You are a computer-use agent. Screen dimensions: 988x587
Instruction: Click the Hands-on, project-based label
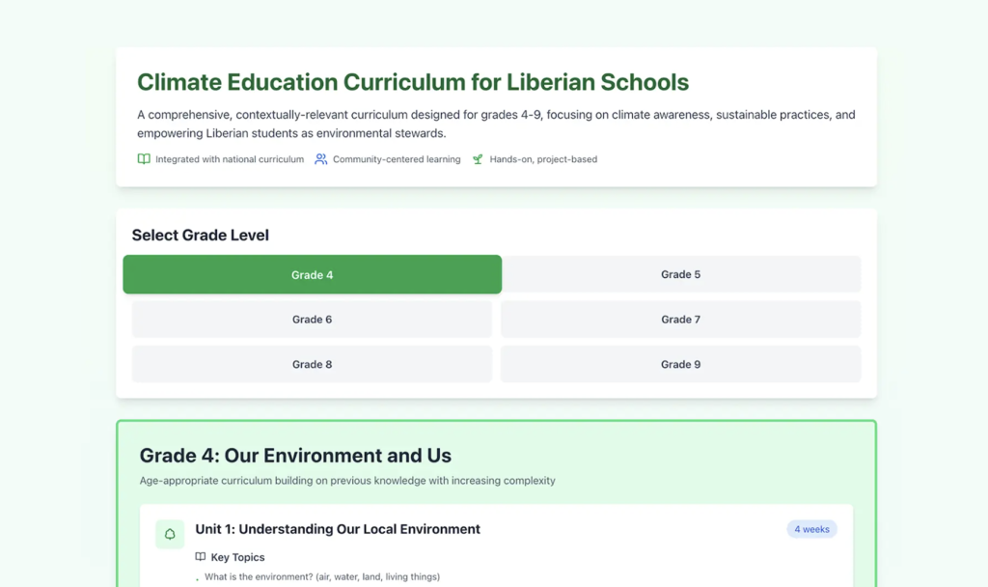click(543, 159)
